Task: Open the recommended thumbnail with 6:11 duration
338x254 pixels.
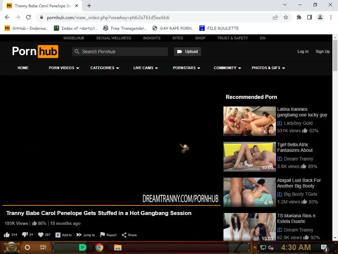Action: [250, 192]
